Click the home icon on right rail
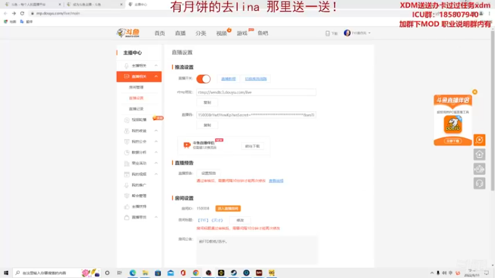Viewport: 495px width, 278px height. [x=479, y=154]
